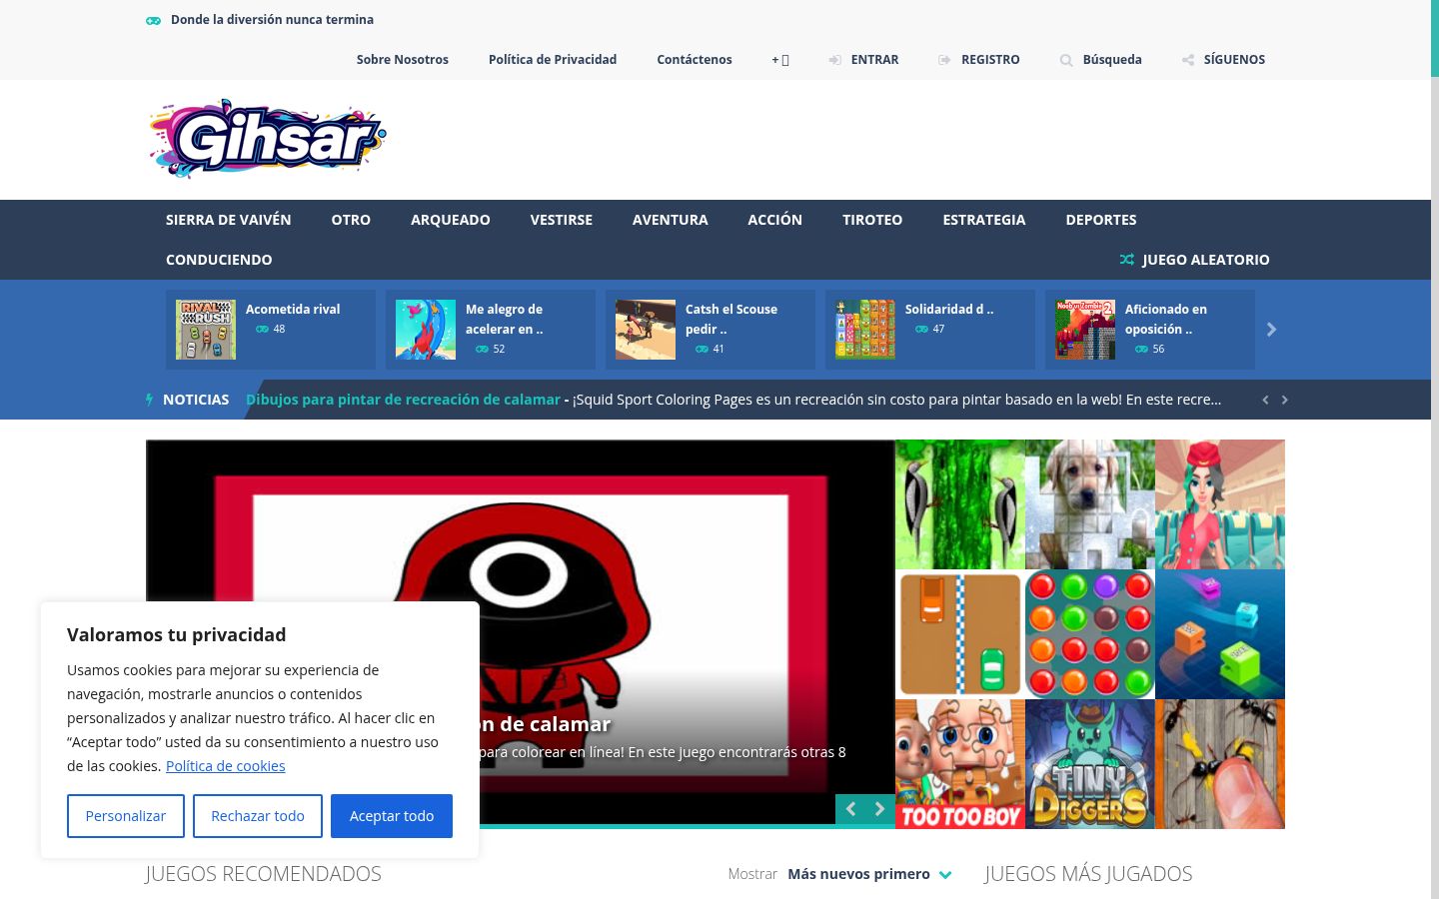Click the Aceptar todo button

pyautogui.click(x=392, y=816)
